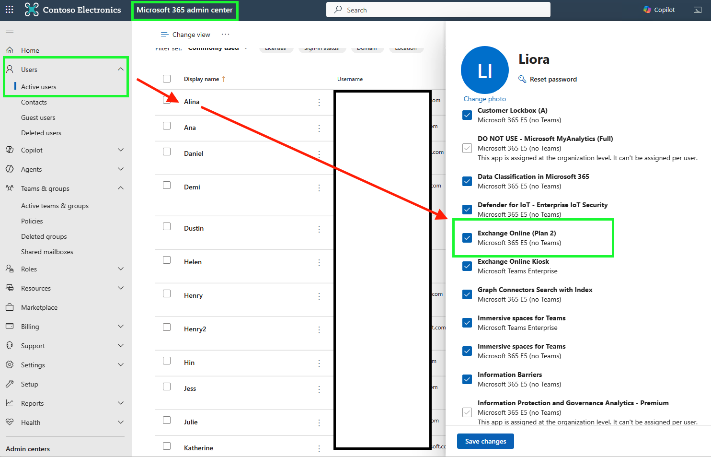Screen dimensions: 711x457
Task: Expand the Billing section chevron
Action: point(121,327)
